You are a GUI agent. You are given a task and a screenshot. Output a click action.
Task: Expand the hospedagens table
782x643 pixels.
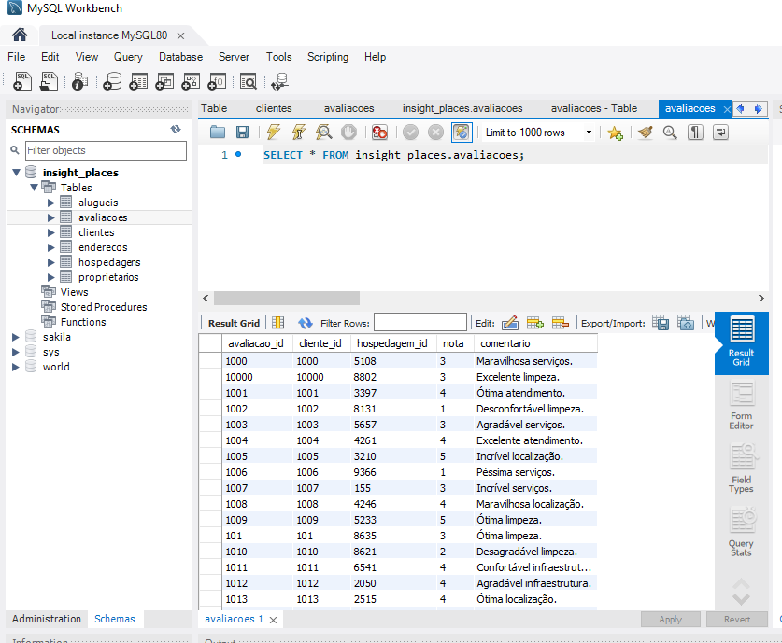(x=50, y=262)
